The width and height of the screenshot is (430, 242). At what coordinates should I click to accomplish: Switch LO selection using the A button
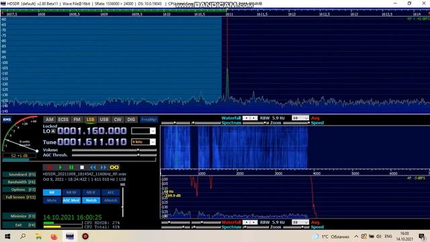54,131
